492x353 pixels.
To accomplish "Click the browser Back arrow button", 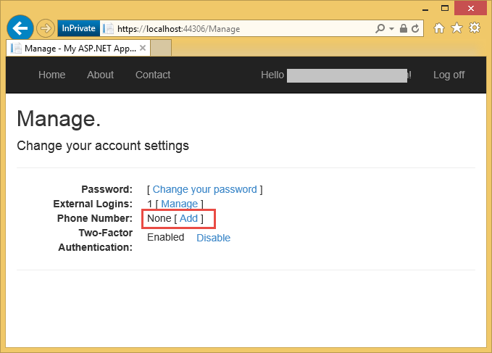I will click(x=20, y=28).
